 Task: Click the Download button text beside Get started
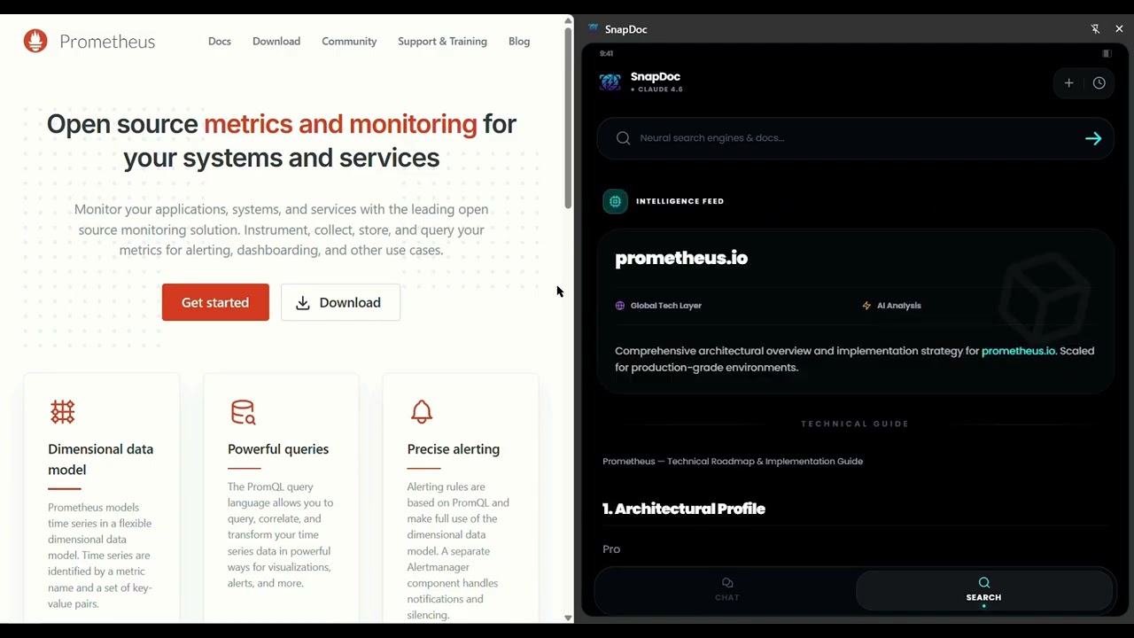[x=350, y=303]
